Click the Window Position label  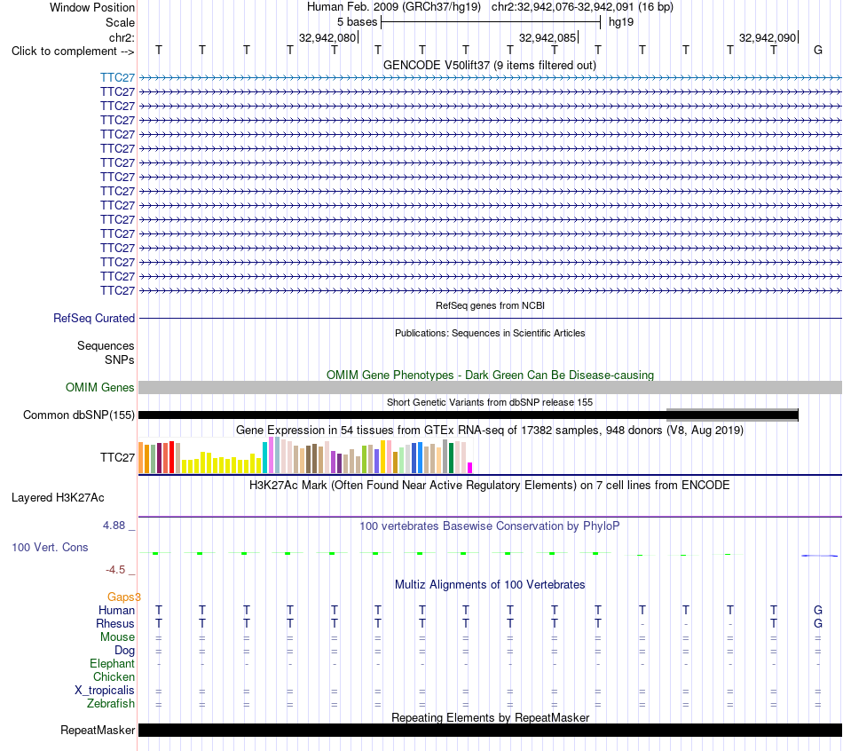(x=92, y=7)
